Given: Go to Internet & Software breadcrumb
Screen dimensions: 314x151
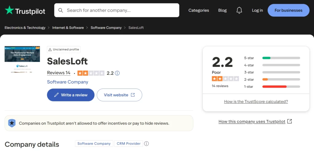Looking at the screenshot, I should (x=68, y=28).
